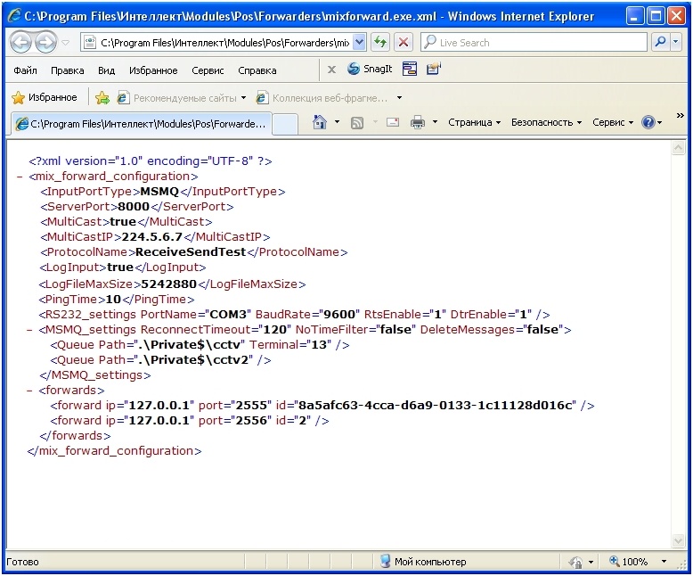The width and height of the screenshot is (693, 576).
Task: Open the Файл menu
Action: 25,70
